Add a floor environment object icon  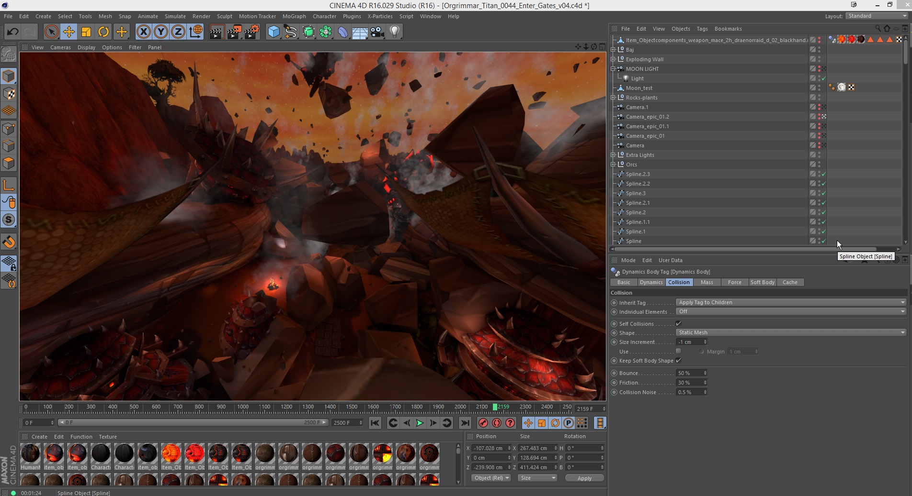[360, 32]
